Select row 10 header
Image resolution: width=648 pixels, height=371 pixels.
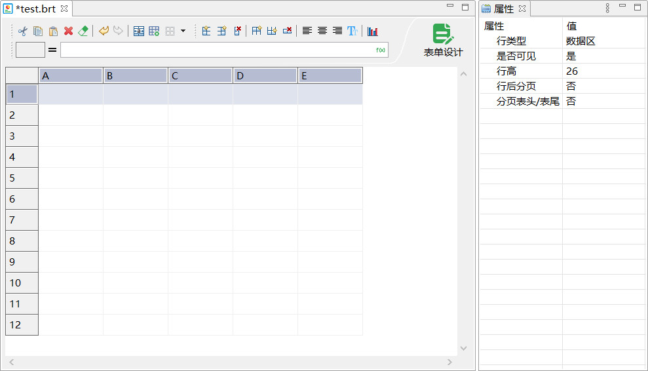tap(22, 283)
